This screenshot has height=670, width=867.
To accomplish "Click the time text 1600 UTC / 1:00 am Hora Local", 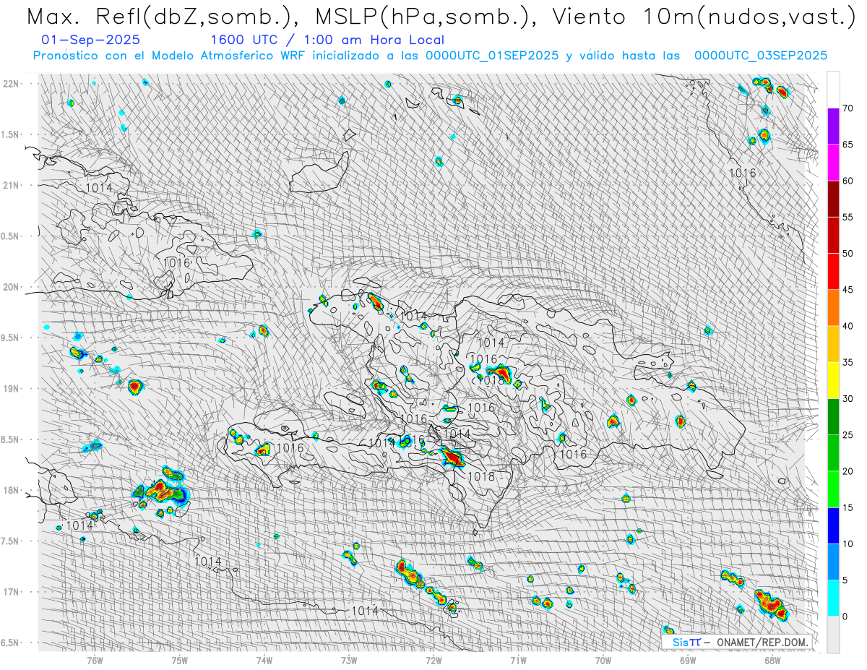I will pyautogui.click(x=327, y=40).
